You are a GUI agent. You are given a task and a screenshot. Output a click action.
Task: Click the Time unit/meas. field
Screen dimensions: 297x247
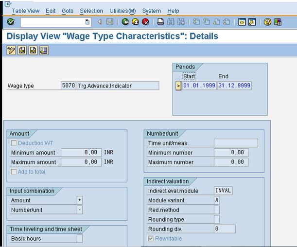(x=236, y=143)
